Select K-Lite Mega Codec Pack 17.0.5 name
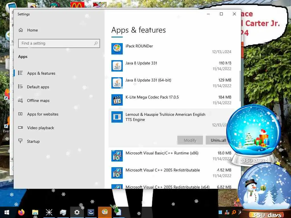291x218 pixels. click(x=152, y=97)
